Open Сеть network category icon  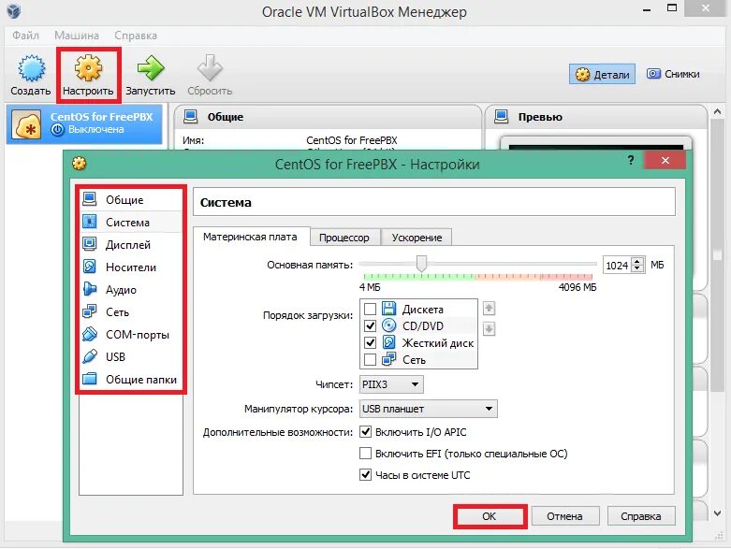point(90,311)
